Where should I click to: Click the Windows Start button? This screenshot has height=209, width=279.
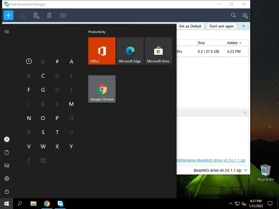pos(7,204)
